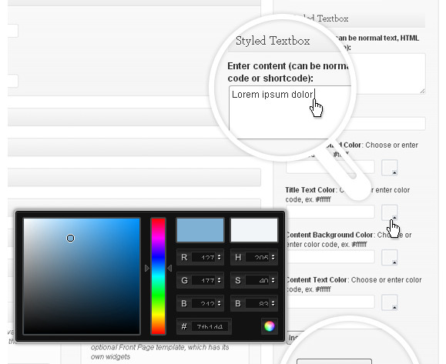Select the H hue channel label

pyautogui.click(x=238, y=258)
